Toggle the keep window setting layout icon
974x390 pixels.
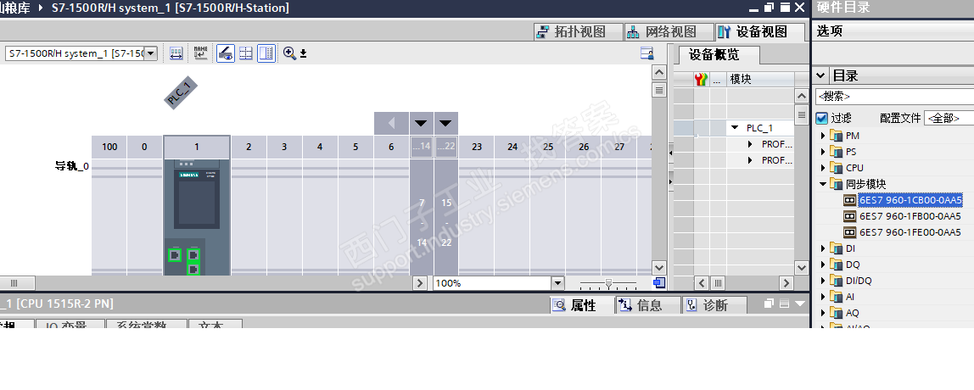(x=266, y=53)
